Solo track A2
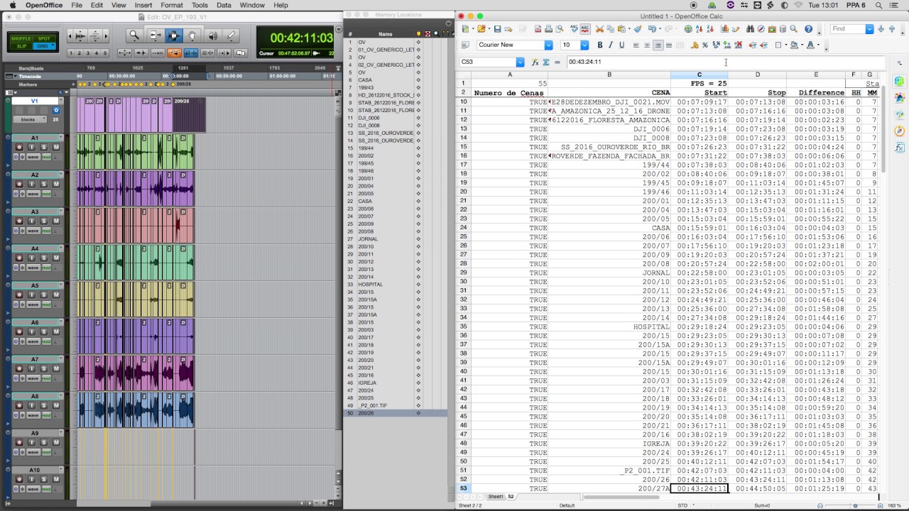 tap(43, 184)
